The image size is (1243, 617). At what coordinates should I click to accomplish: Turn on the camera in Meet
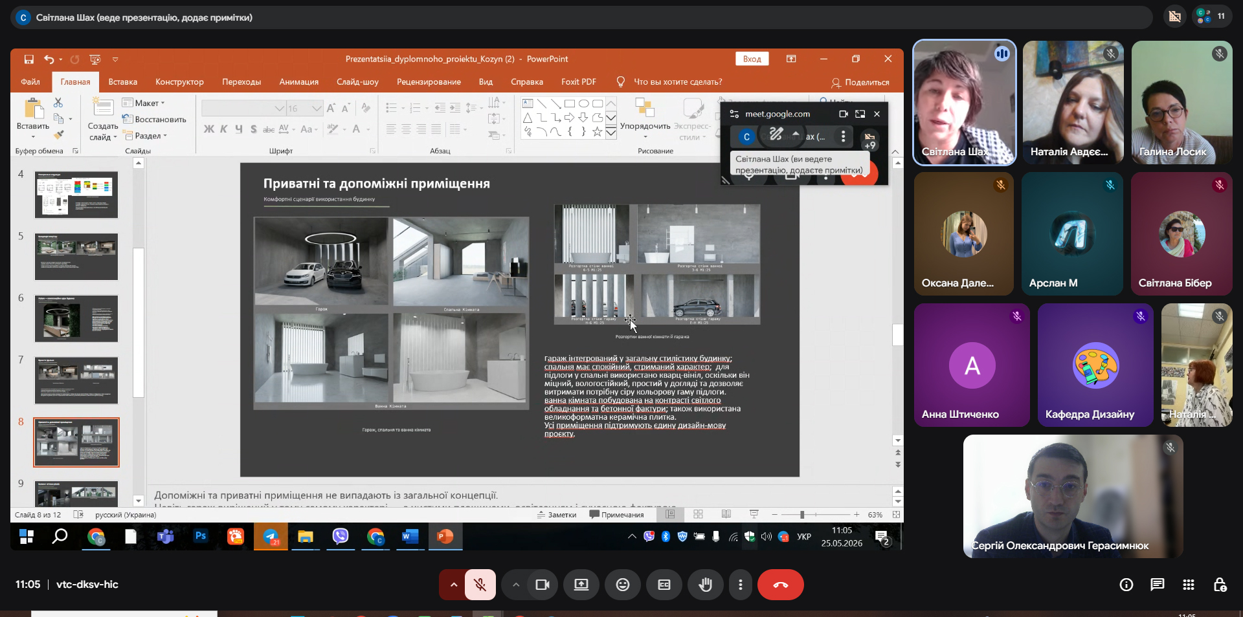(543, 585)
